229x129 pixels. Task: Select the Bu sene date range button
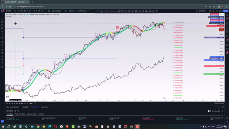pos(21,104)
